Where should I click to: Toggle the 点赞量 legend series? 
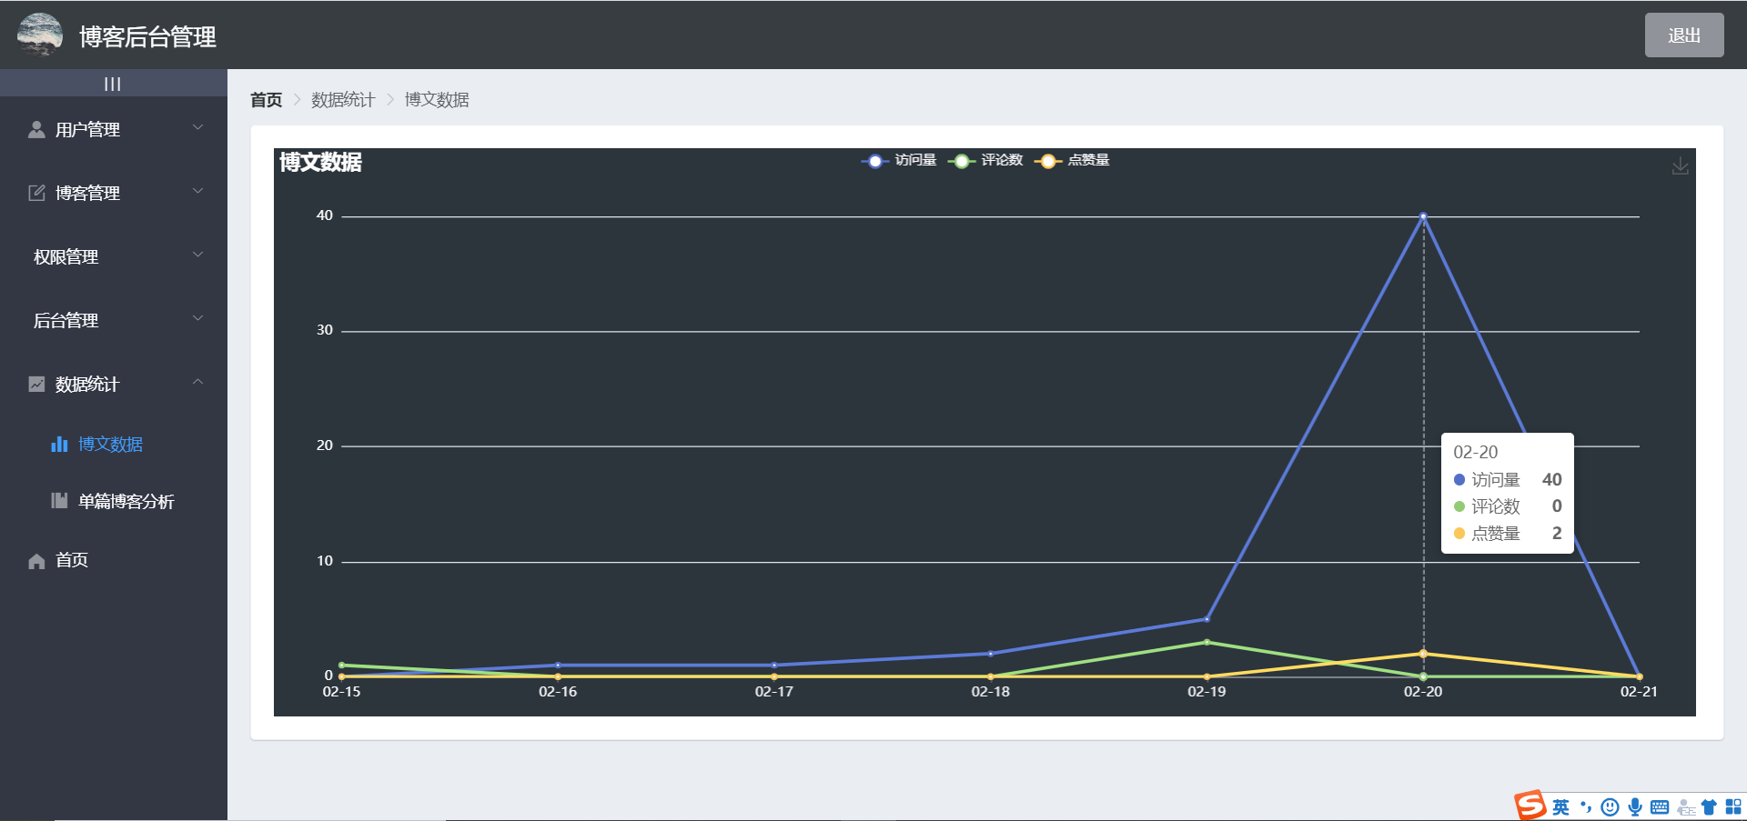click(x=1072, y=161)
